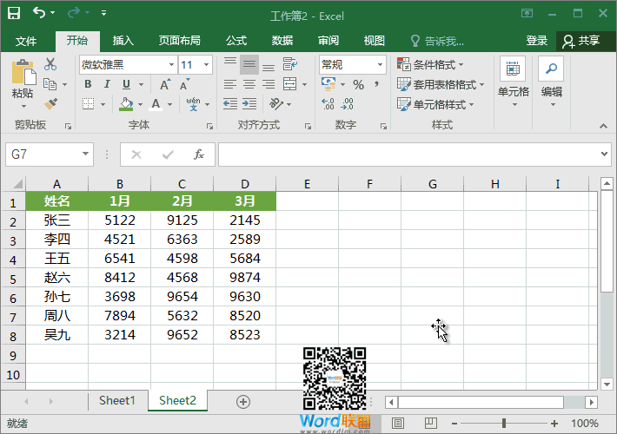The image size is (617, 434).
Task: Align cell text to the right
Action: 269,84
